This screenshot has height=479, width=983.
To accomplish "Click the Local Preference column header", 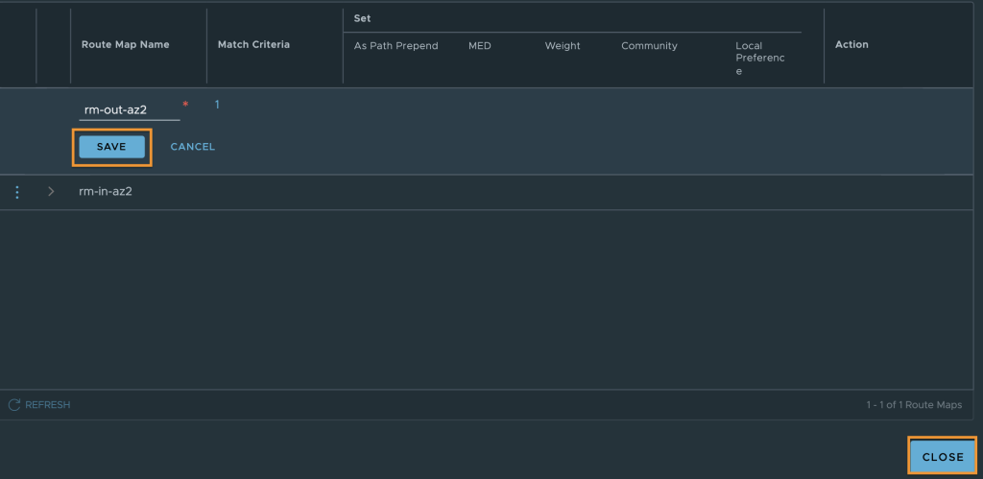I will click(x=760, y=59).
